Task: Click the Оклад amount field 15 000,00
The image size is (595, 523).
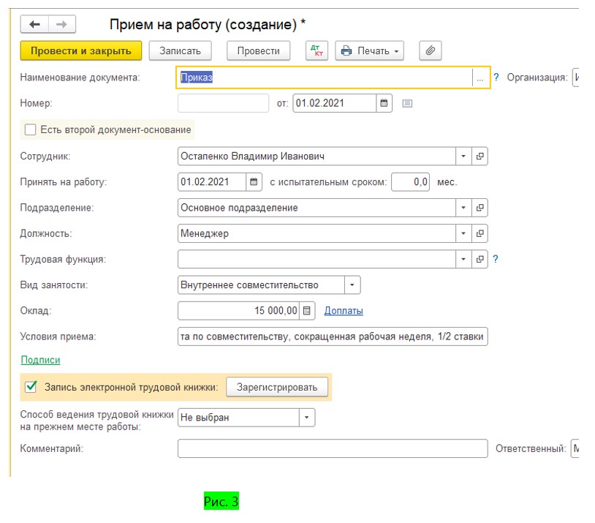Action: pyautogui.click(x=238, y=311)
